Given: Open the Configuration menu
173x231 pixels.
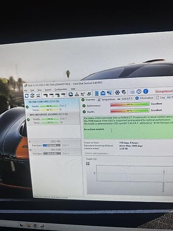Looking at the screenshot, I should coord(61,89).
